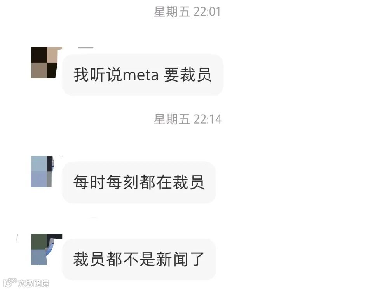
Task: Click the 星期五 22:14 timestamp
Action: coord(187,119)
